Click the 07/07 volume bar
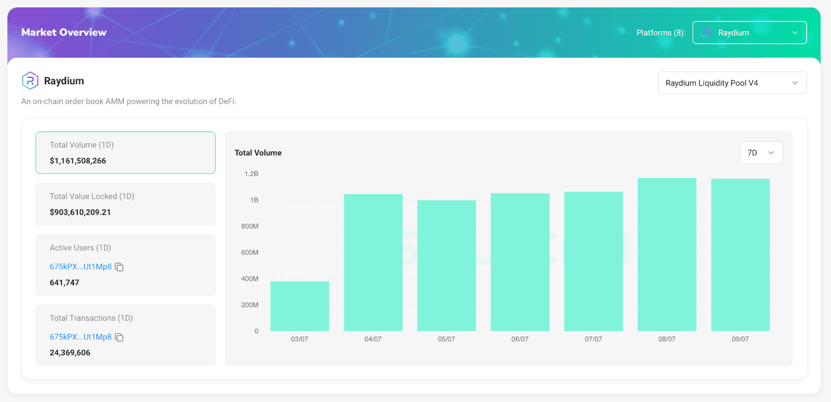831x402 pixels. pos(594,261)
